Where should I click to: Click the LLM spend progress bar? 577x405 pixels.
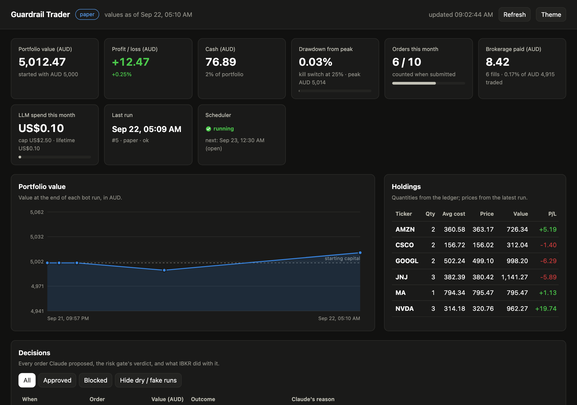55,157
